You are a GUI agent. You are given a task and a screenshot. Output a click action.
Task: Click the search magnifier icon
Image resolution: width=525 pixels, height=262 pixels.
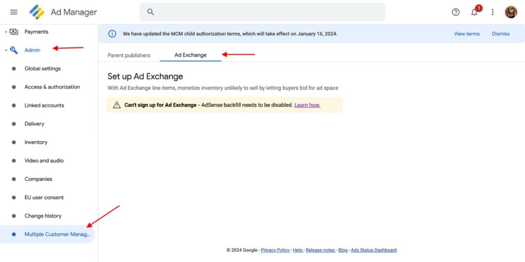150,12
